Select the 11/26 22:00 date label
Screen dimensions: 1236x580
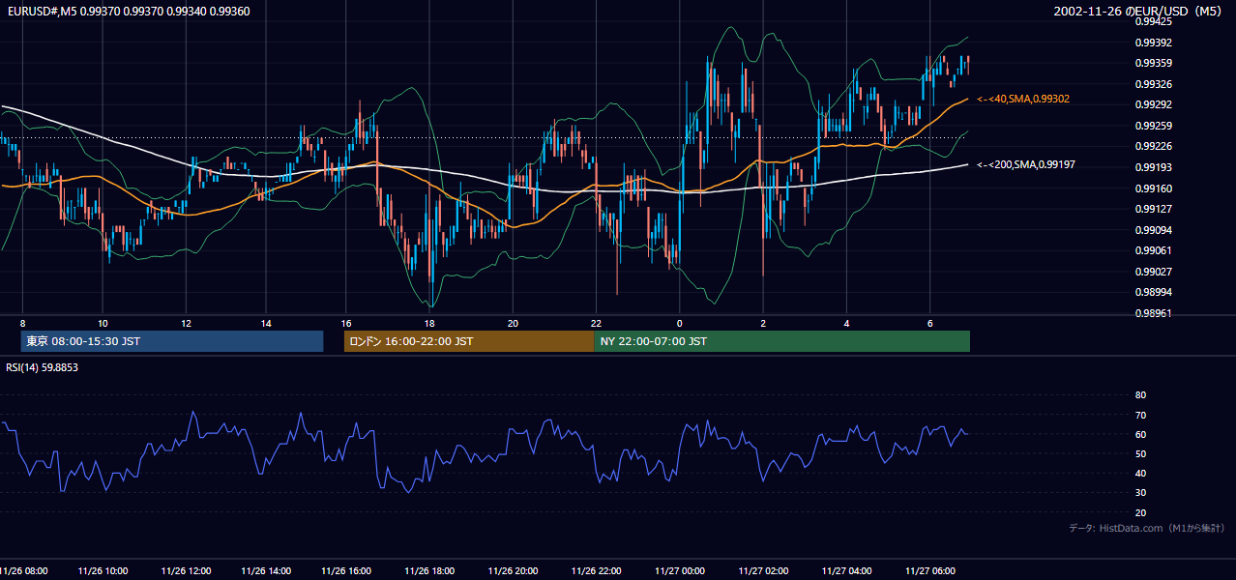tap(597, 571)
